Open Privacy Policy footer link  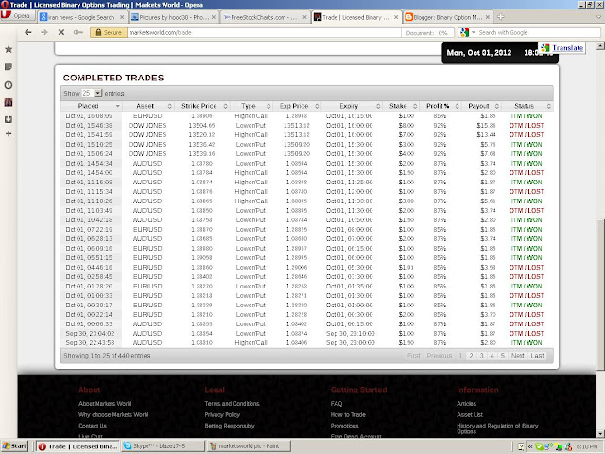pos(222,414)
